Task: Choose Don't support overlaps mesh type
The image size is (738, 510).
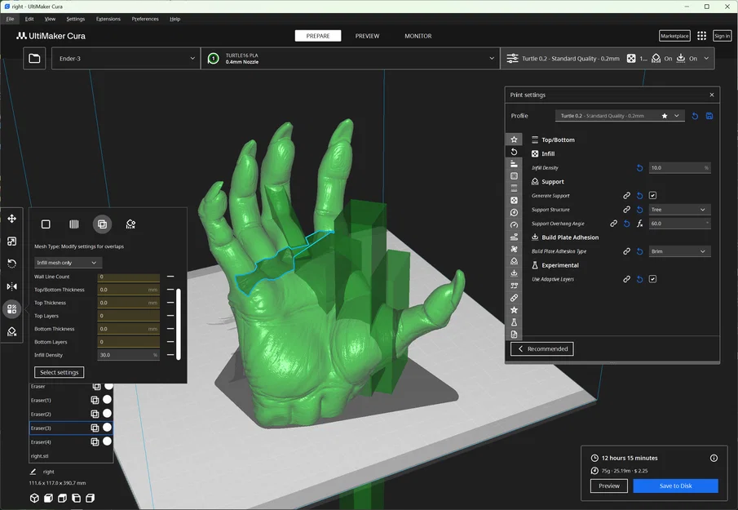Action: 130,224
